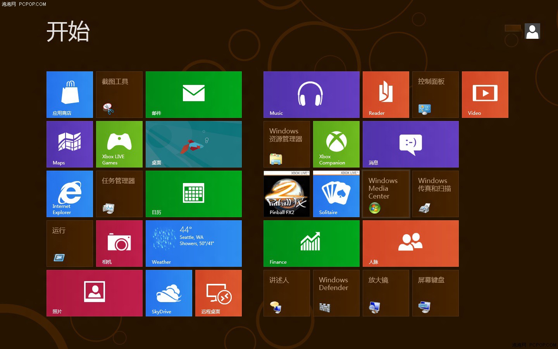Open 任务管理器 task manager tile

tap(119, 194)
